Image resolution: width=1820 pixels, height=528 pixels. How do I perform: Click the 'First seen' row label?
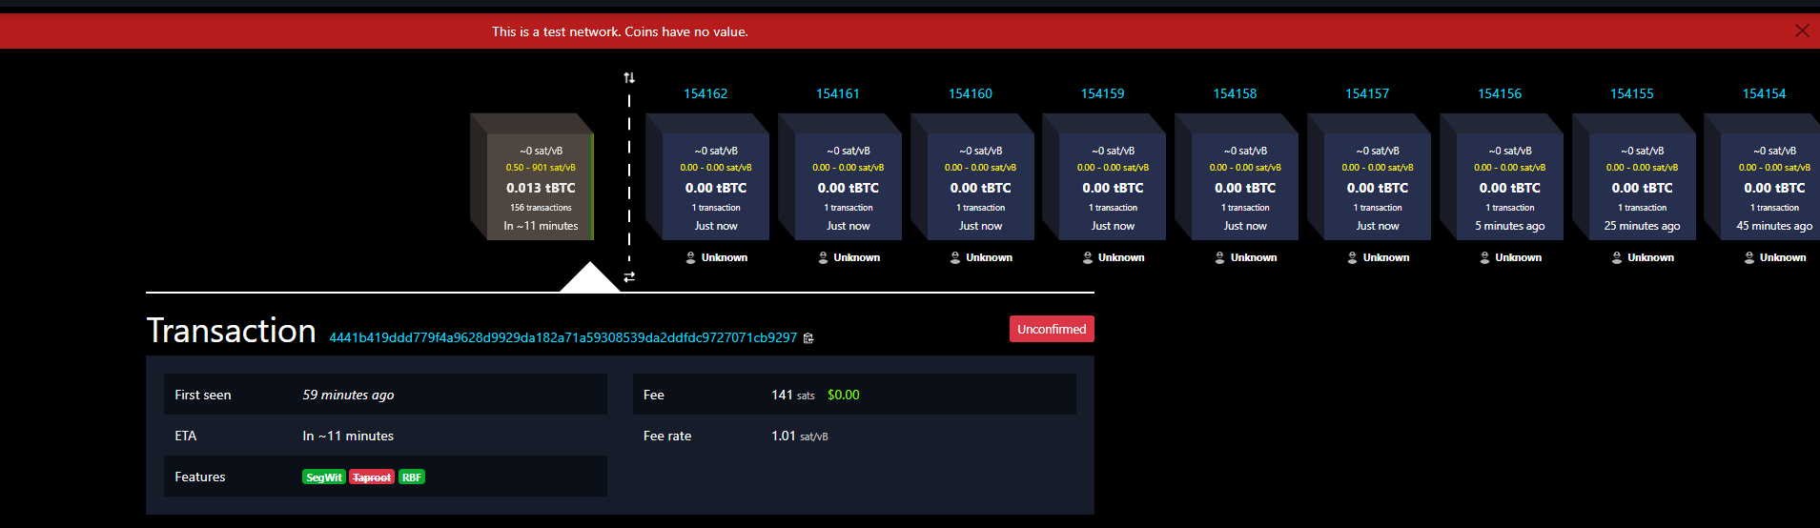click(x=203, y=395)
